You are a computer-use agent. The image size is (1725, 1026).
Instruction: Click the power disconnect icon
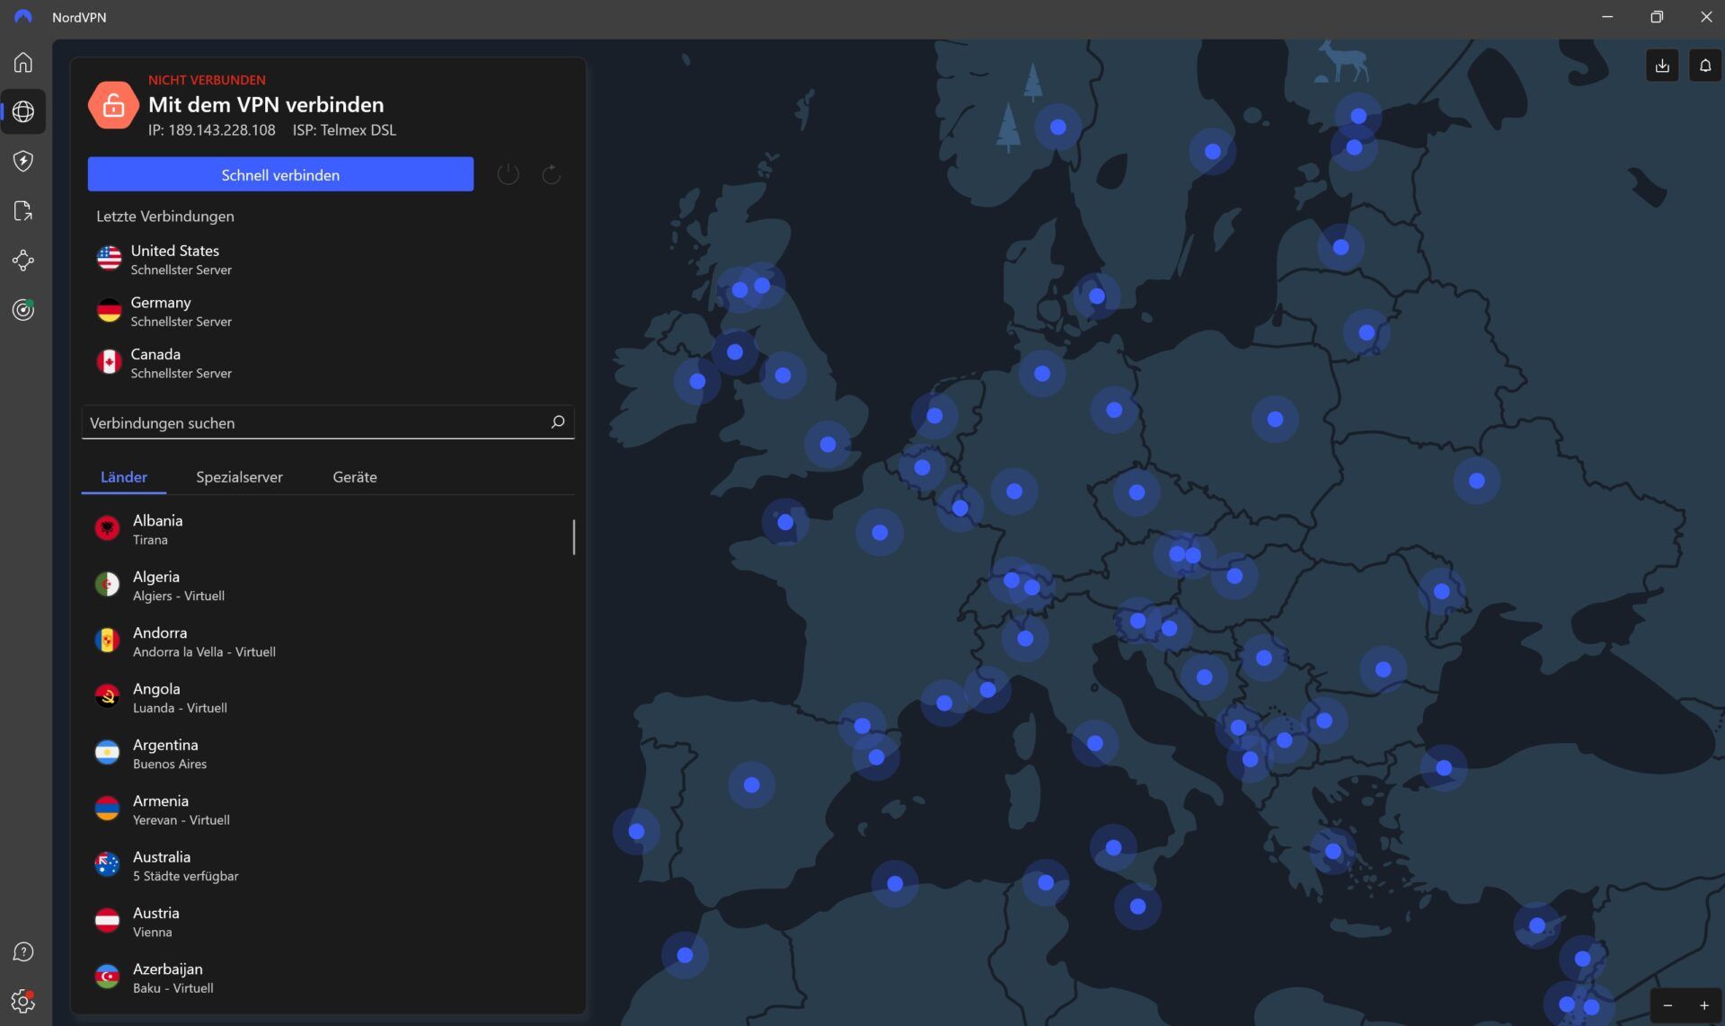click(508, 174)
